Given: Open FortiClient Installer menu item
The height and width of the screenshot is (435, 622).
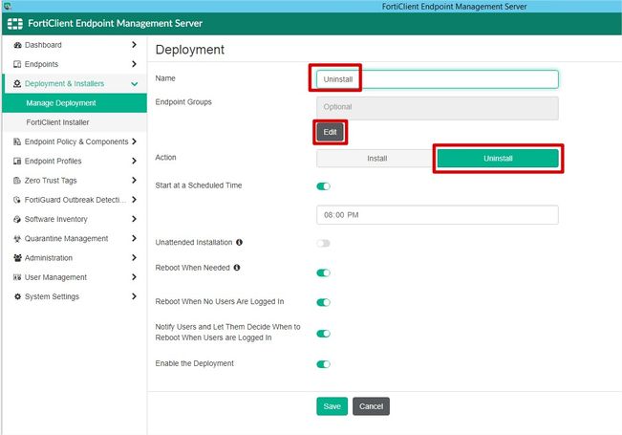Looking at the screenshot, I should 75,122.
